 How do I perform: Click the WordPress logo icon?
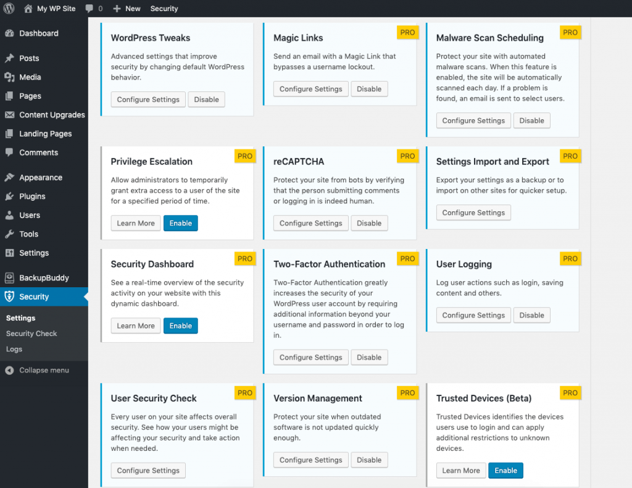(x=9, y=9)
